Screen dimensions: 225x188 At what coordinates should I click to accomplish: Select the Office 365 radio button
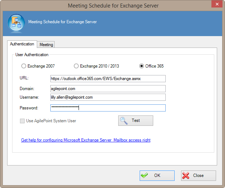pyautogui.click(x=142, y=66)
